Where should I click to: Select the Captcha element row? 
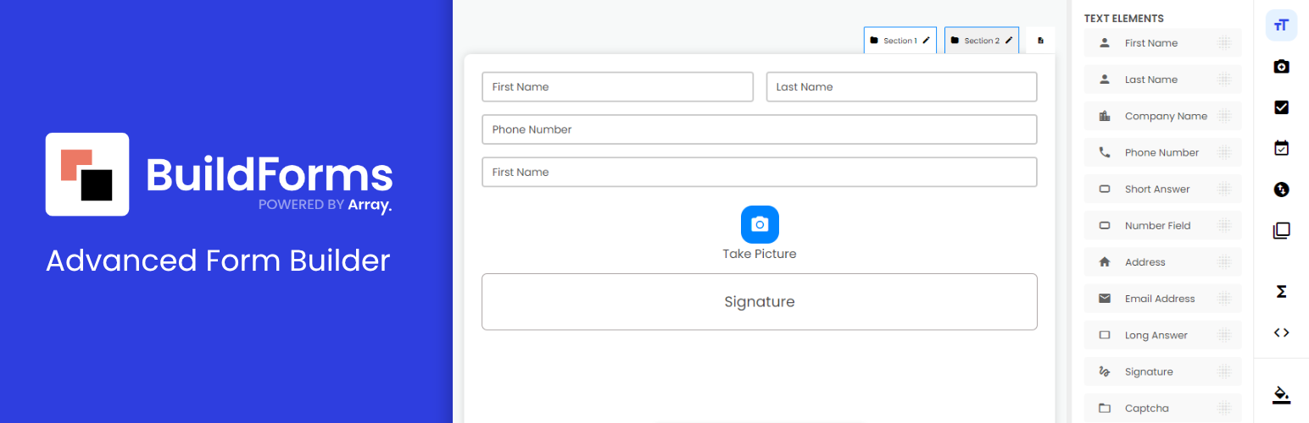point(1162,408)
